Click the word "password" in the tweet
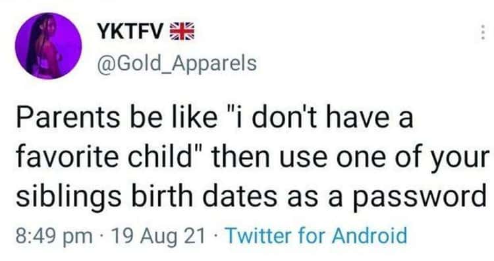The height and width of the screenshot is (261, 494). pos(419,197)
